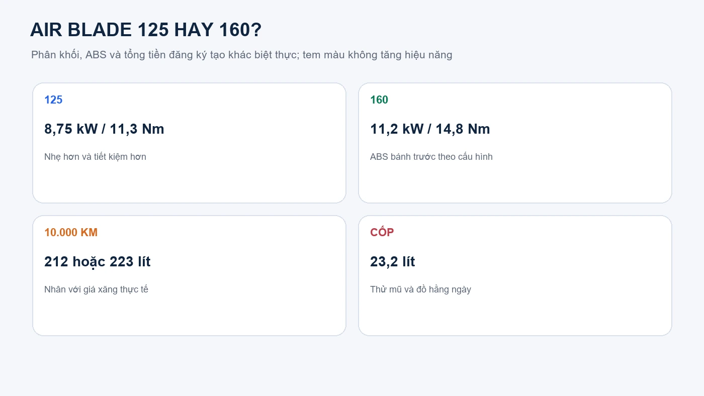This screenshot has height=396, width=704.
Task: Click the text Nhẹ hơn và tiết kiệm hơn
Action: (95, 157)
